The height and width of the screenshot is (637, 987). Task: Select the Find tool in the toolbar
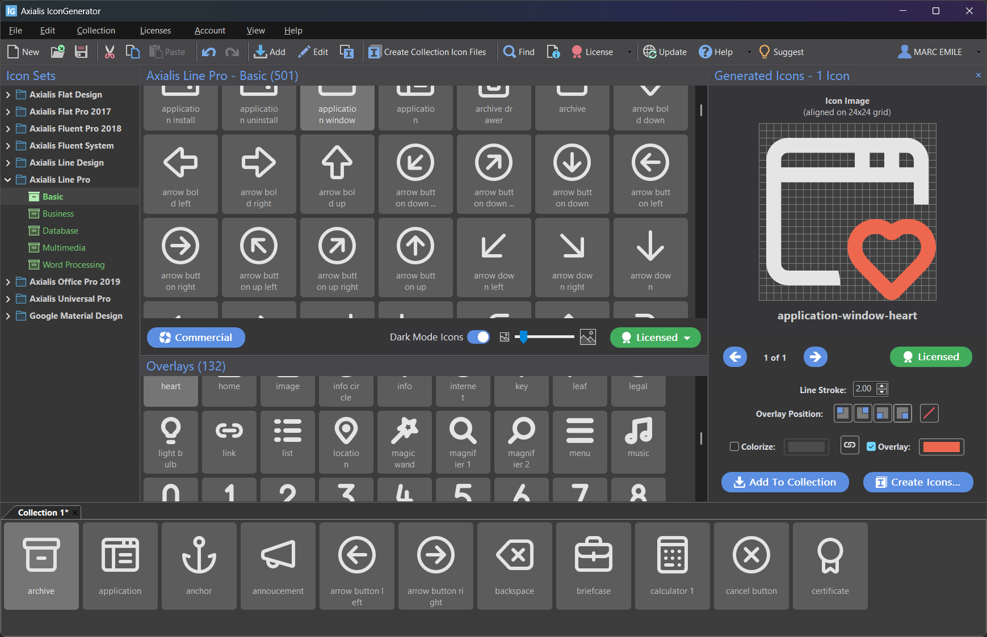coord(518,52)
